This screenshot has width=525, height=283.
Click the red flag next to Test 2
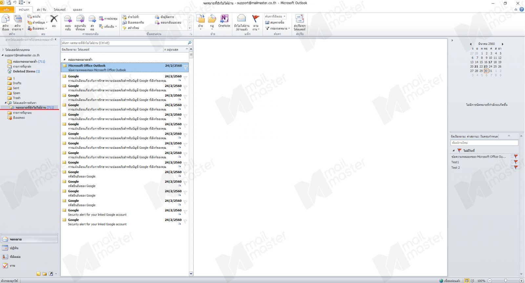coord(516,167)
